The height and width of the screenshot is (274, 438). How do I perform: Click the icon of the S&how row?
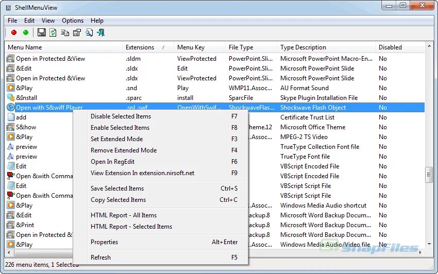[11, 127]
